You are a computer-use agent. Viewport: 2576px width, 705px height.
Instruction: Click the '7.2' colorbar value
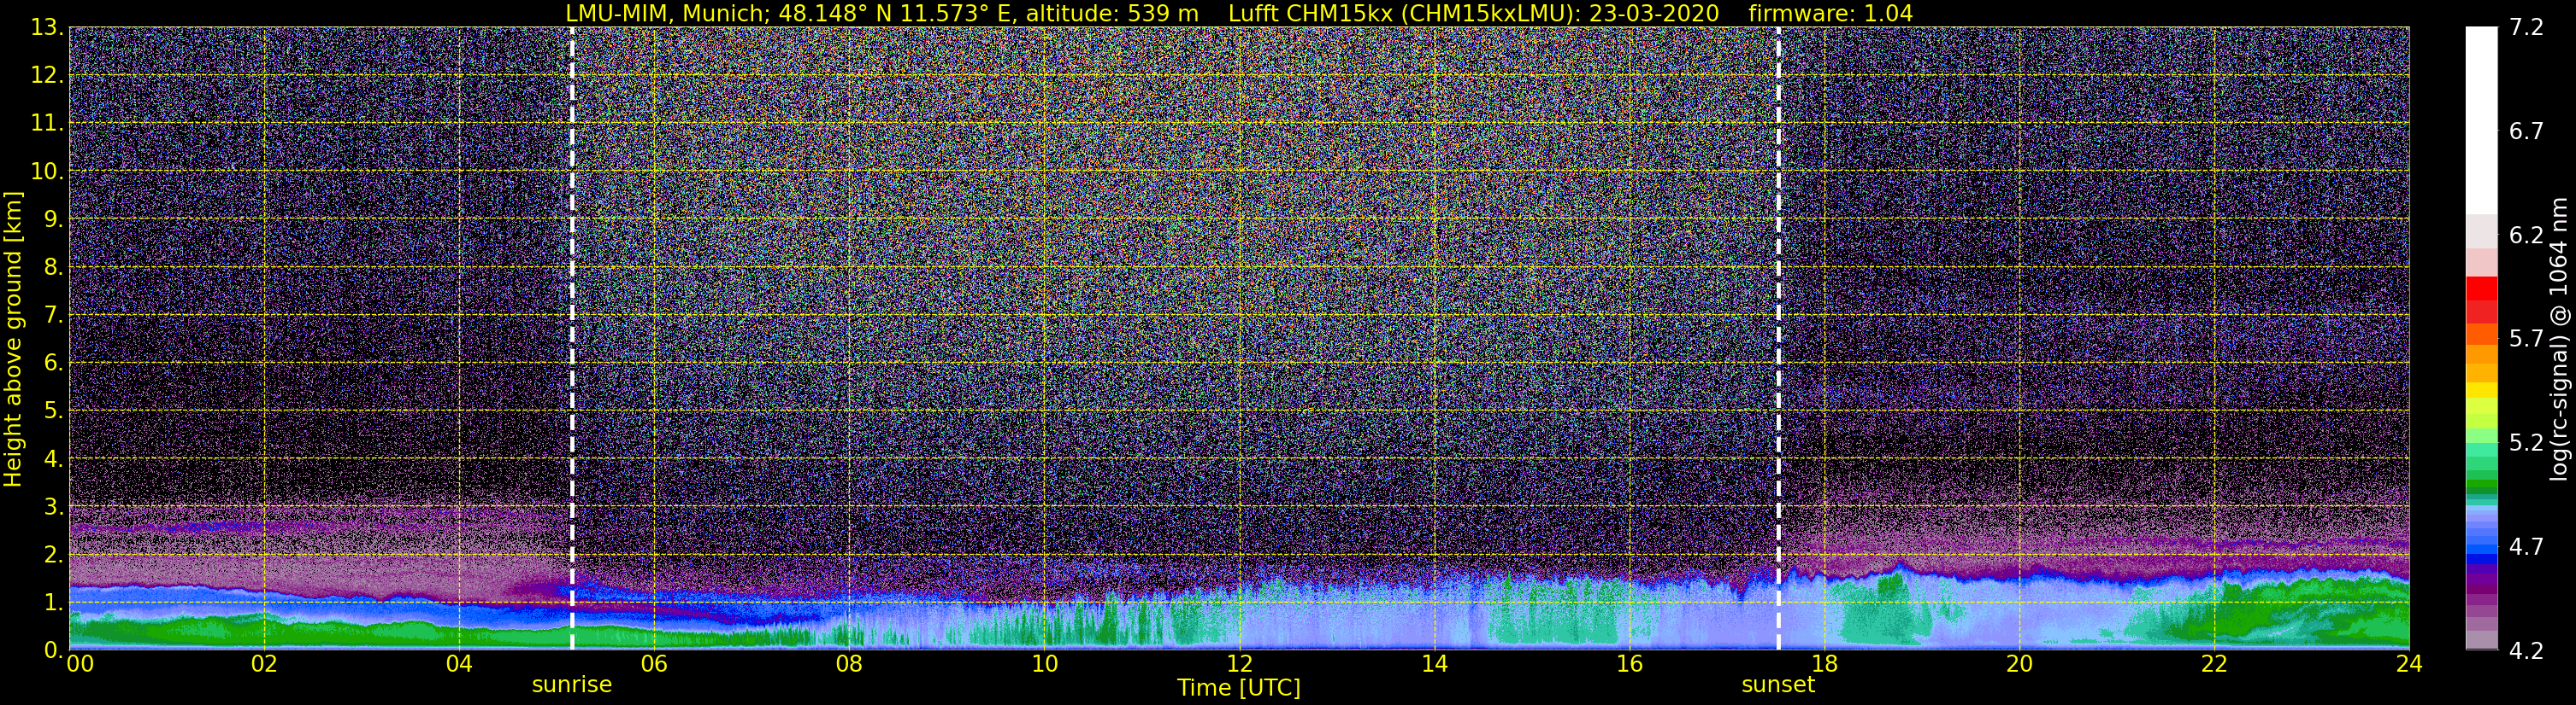point(2526,27)
